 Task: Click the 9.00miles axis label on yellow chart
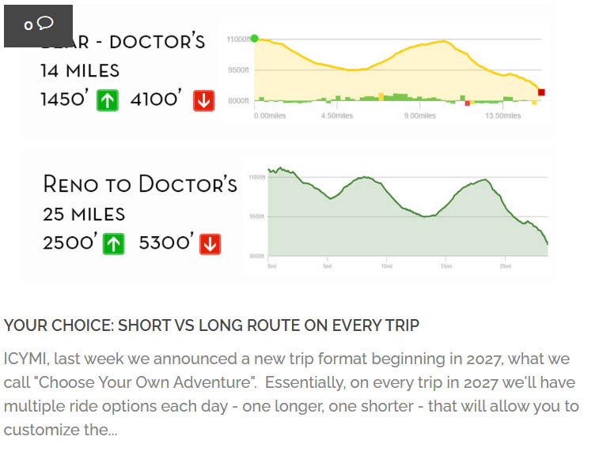[420, 115]
